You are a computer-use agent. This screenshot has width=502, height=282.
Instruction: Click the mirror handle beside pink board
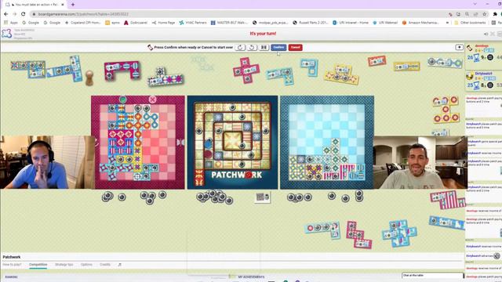180,143
